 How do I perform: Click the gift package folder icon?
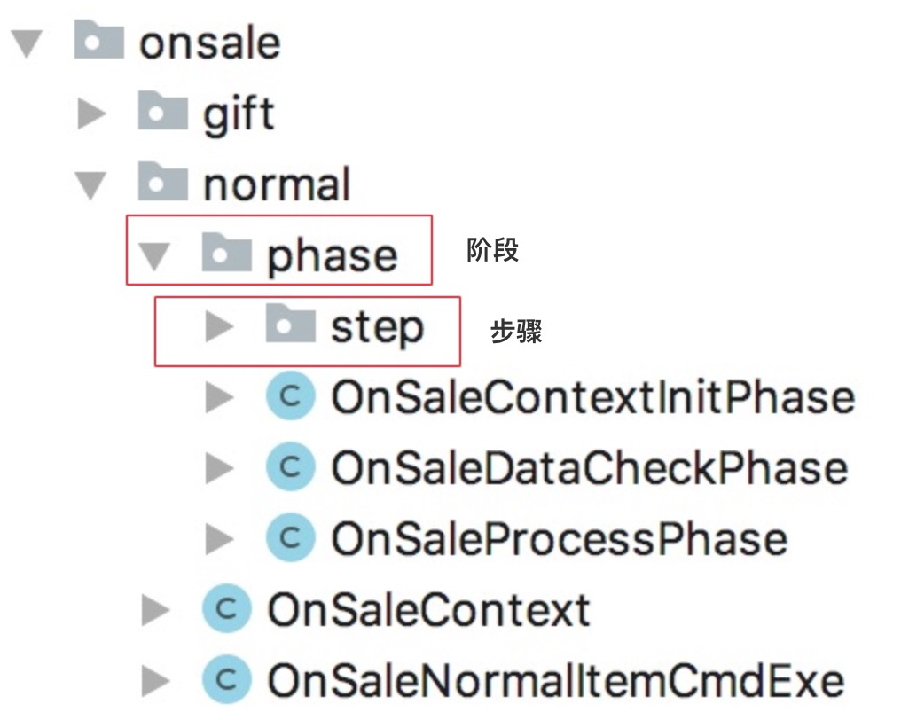point(162,110)
